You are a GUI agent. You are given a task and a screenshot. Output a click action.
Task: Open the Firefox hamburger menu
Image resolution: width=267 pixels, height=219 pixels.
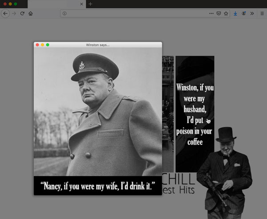(261, 13)
